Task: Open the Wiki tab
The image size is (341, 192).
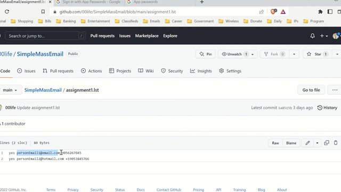Action: (146, 71)
